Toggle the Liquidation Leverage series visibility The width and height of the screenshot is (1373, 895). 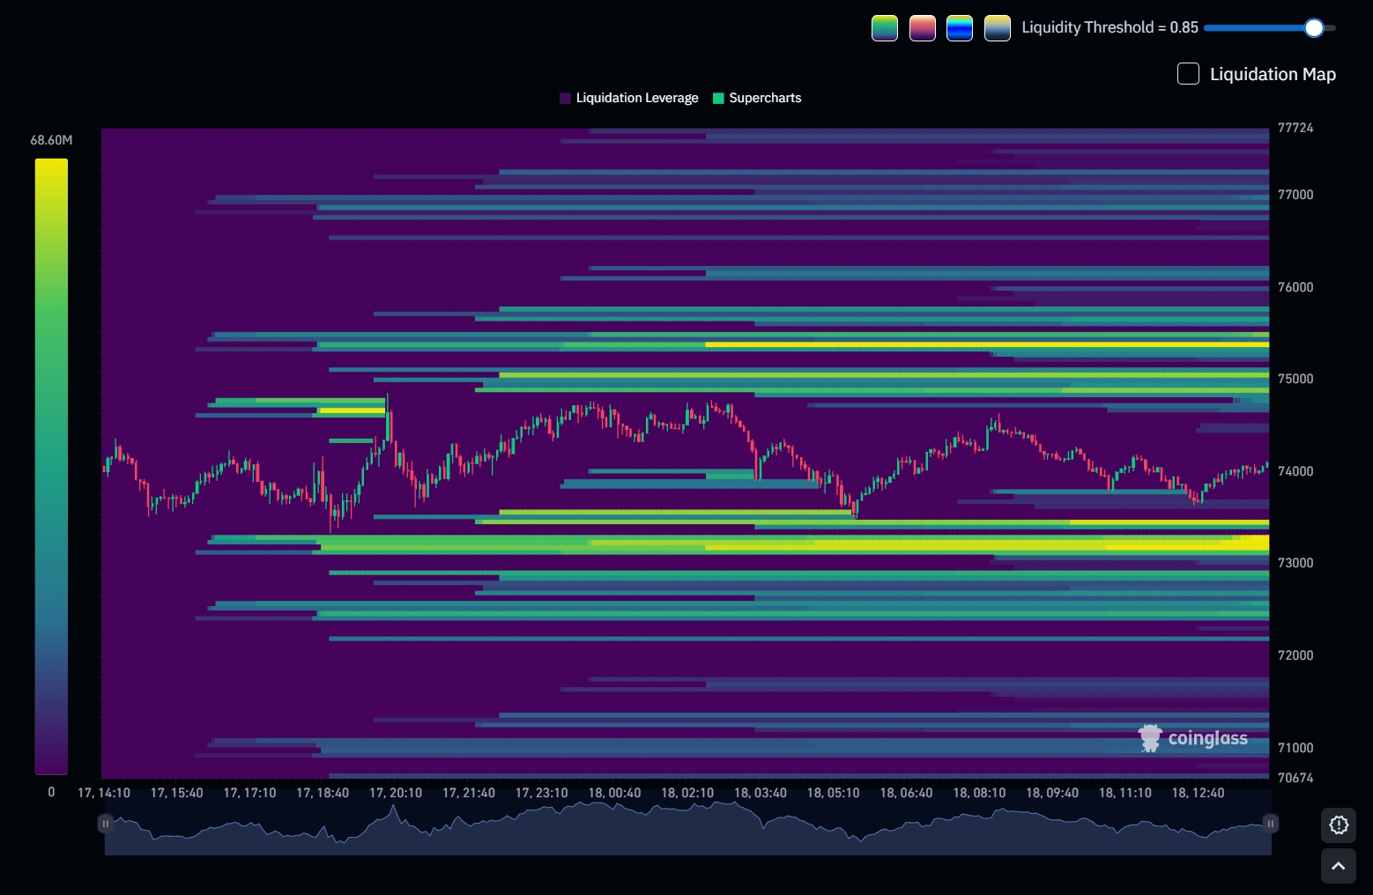point(638,98)
